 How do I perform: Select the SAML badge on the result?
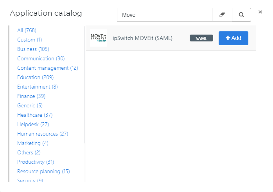tap(201, 38)
